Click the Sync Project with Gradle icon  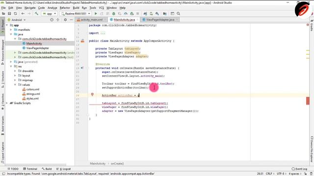145,14
